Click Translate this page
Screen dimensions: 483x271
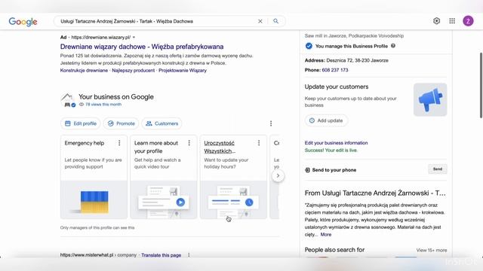click(161, 255)
